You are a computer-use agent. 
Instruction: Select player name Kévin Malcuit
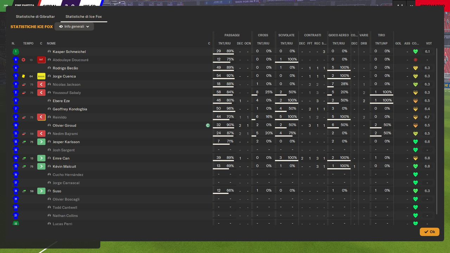pyautogui.click(x=64, y=167)
